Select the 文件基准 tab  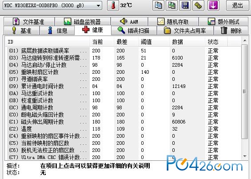click(29, 22)
